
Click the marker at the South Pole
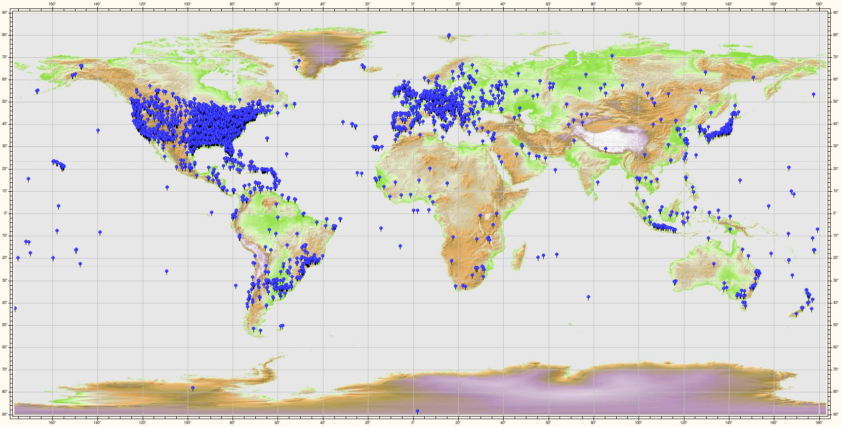[x=417, y=411]
